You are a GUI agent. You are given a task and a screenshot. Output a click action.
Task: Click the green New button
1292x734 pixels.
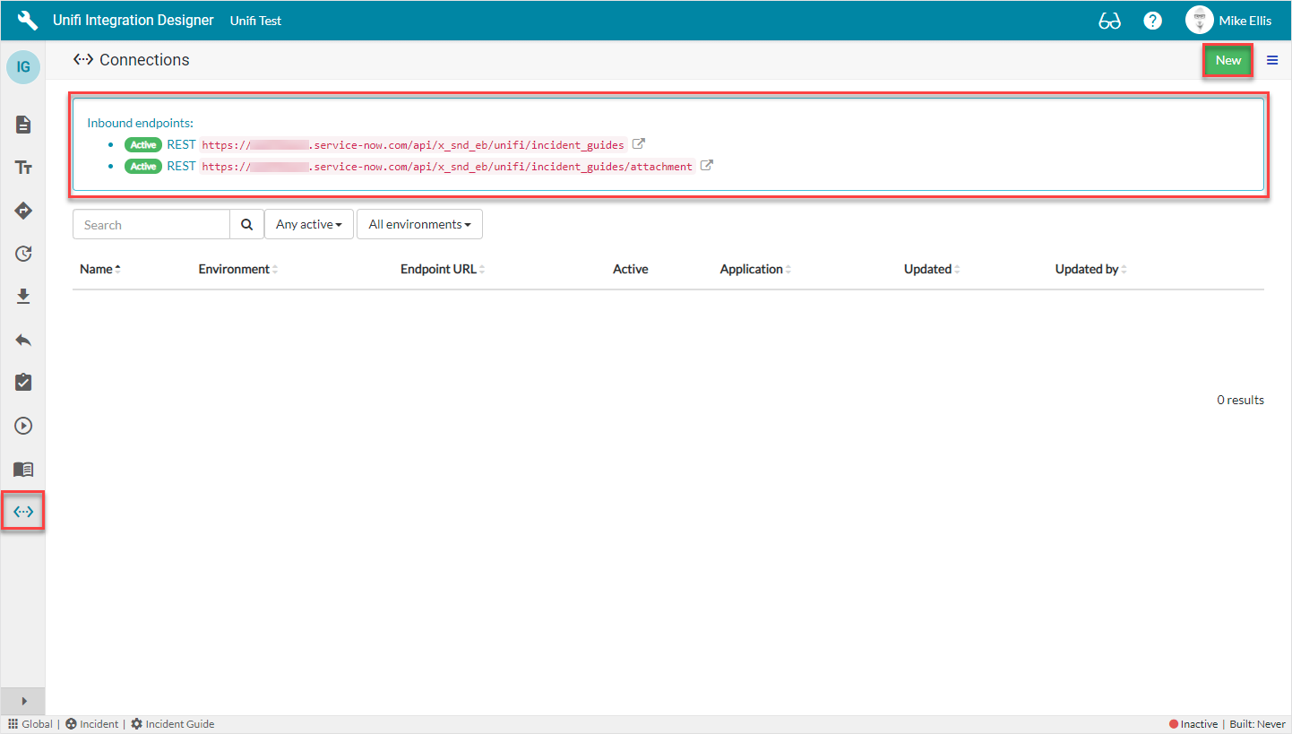tap(1227, 60)
